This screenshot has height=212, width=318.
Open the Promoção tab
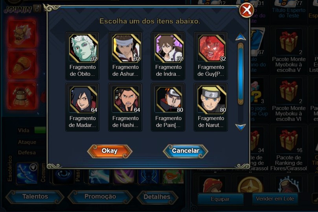(x=100, y=197)
